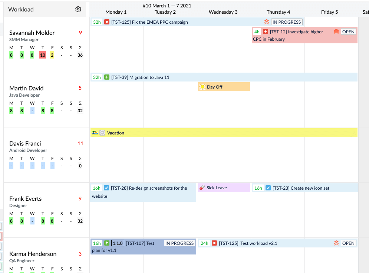369x273 pixels.
Task: Open TST-28 Re-design screenshots task
Action: click(143, 192)
